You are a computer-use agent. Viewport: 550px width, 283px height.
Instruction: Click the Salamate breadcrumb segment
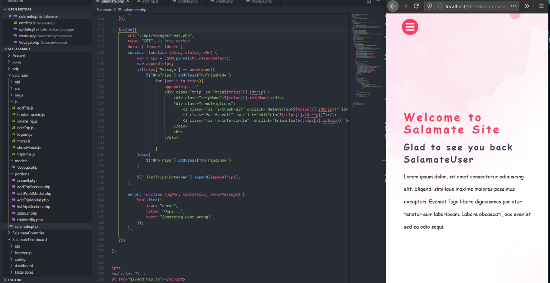[104, 10]
